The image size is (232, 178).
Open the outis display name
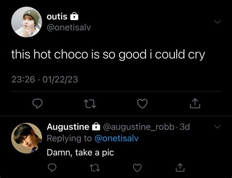[x=57, y=17]
